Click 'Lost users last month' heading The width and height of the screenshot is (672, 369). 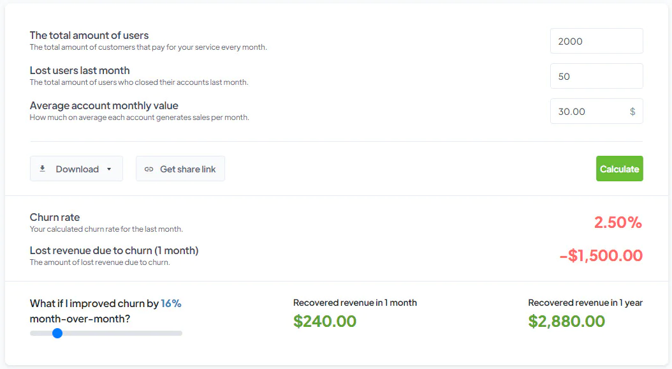coord(80,70)
